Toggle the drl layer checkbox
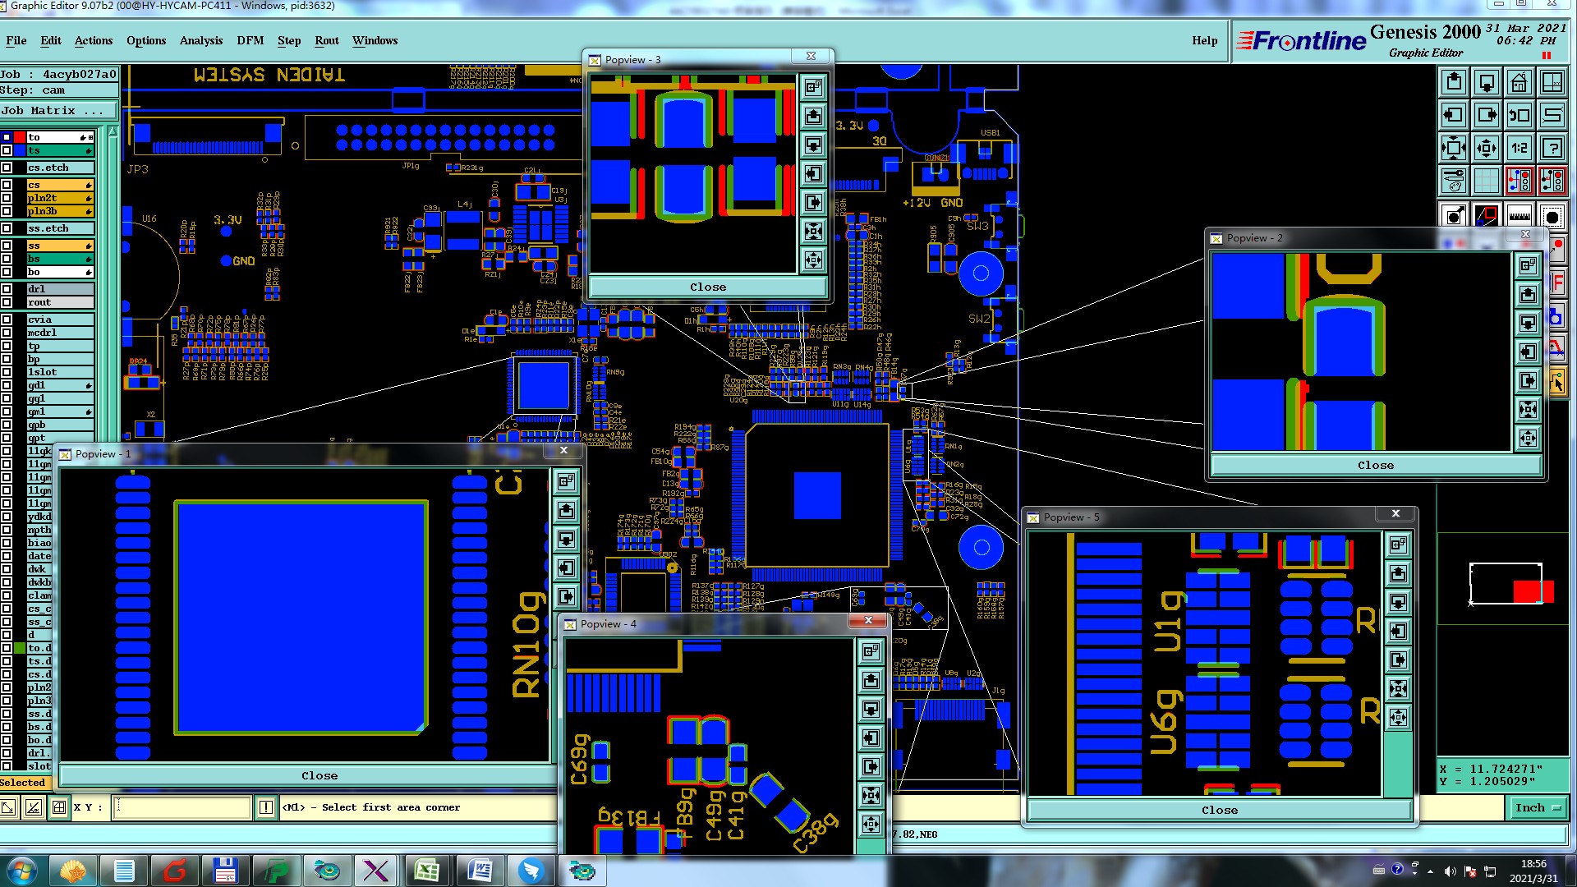The image size is (1577, 887). point(7,289)
